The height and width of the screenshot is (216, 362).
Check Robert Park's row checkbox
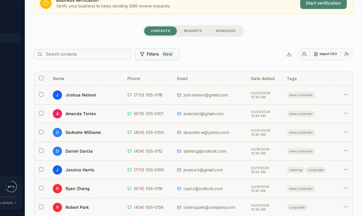[41, 207]
